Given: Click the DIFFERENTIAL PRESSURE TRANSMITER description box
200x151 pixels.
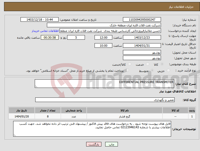Looking at the screenshot, I should (104, 84).
